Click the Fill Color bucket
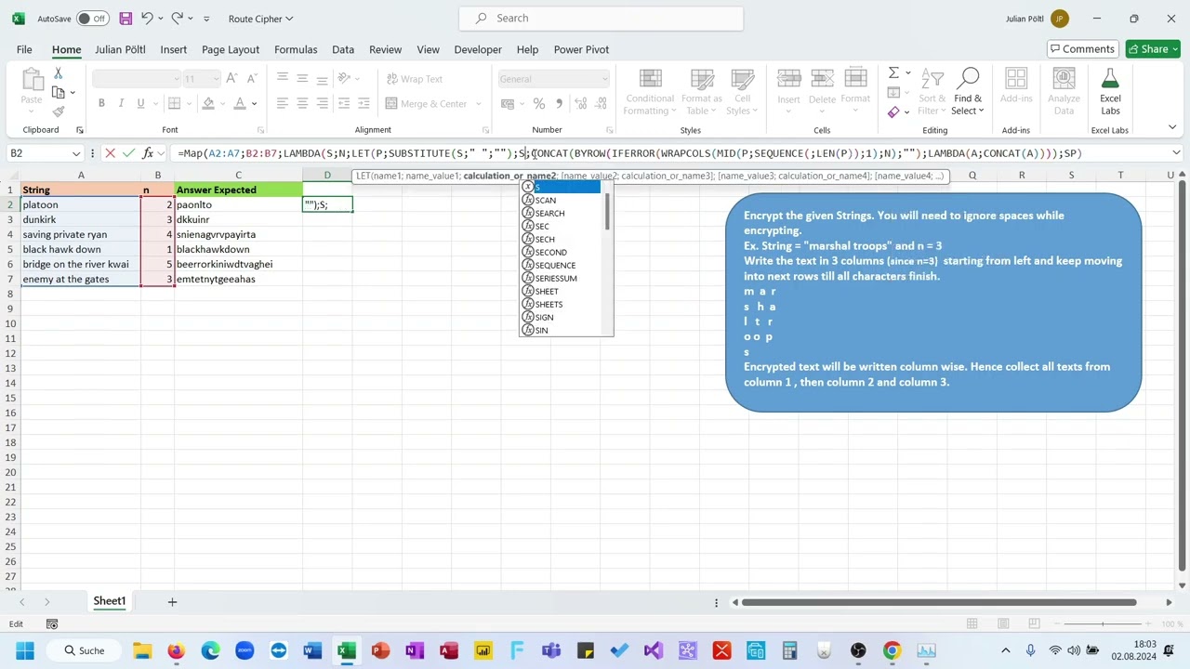The height and width of the screenshot is (669, 1190). click(x=208, y=103)
